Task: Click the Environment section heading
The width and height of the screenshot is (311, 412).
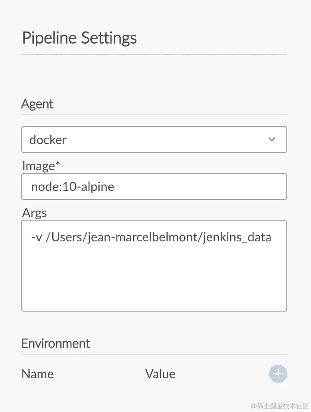Action: pos(56,344)
